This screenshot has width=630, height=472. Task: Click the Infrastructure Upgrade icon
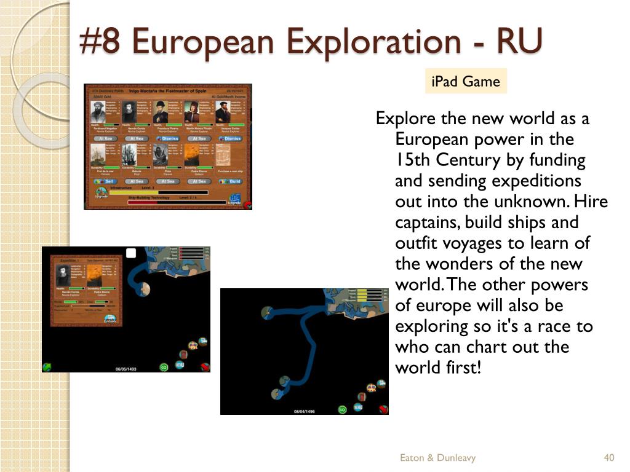click(x=101, y=193)
